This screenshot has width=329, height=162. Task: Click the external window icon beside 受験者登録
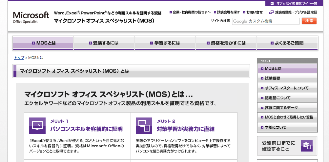coord(271,12)
